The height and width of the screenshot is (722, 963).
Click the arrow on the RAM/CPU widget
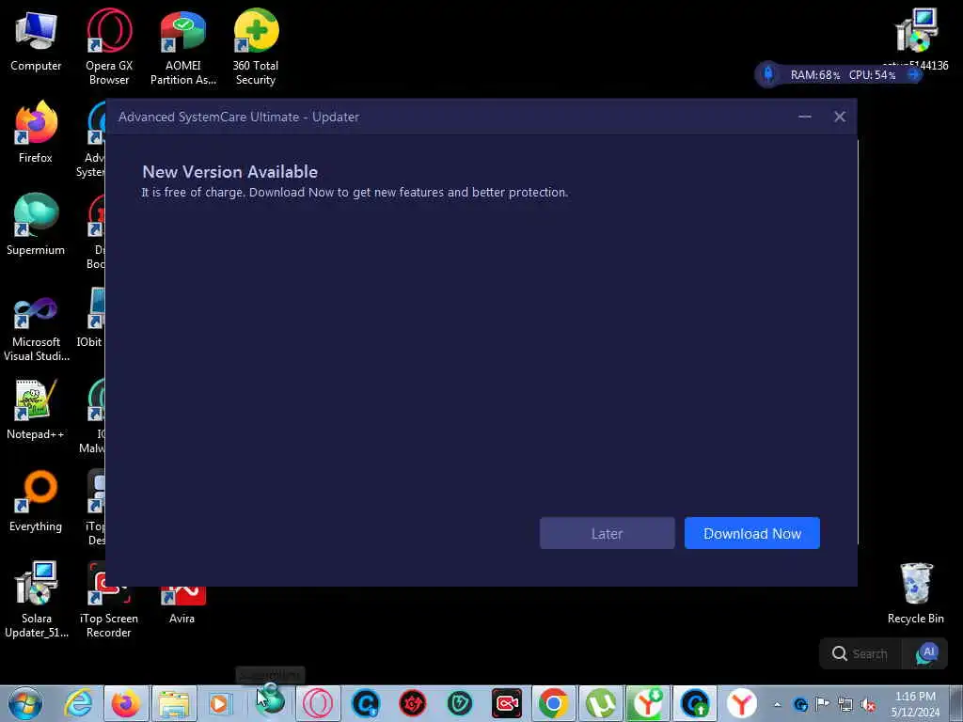pos(914,74)
